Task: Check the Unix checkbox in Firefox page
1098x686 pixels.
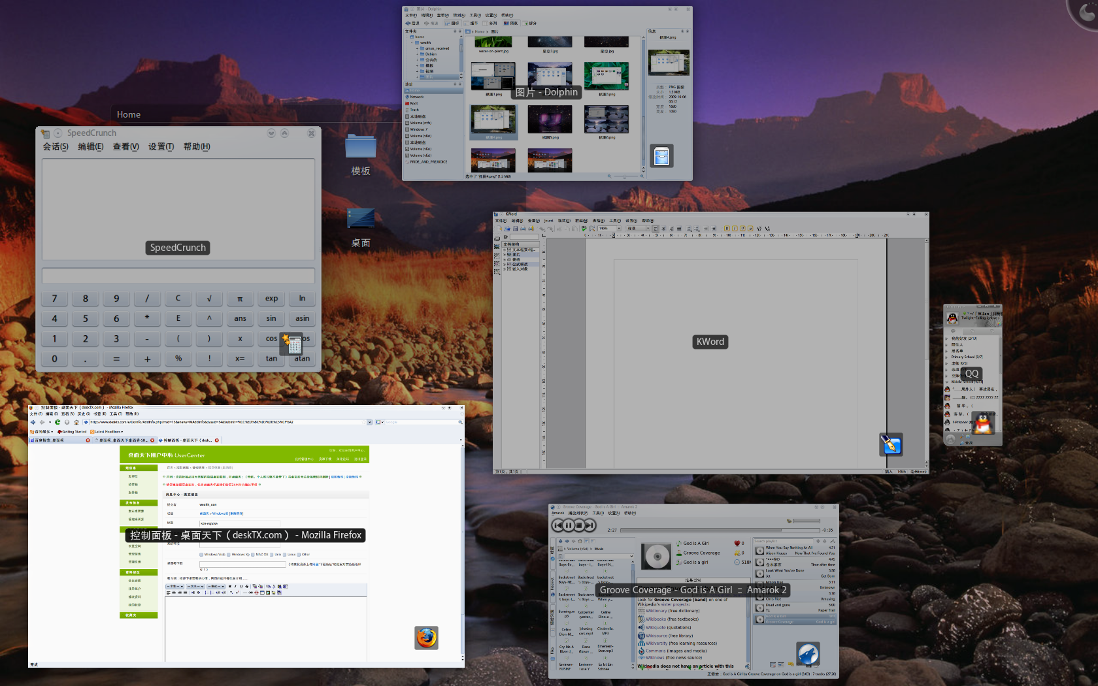Action: coord(272,555)
